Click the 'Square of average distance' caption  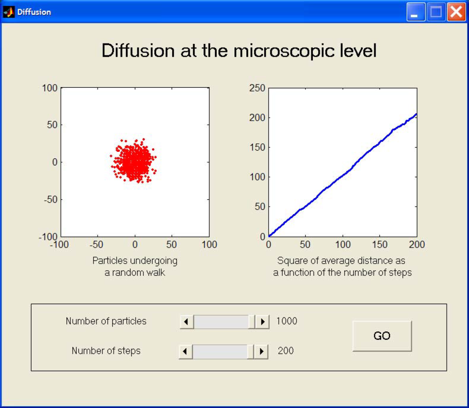pos(342,266)
